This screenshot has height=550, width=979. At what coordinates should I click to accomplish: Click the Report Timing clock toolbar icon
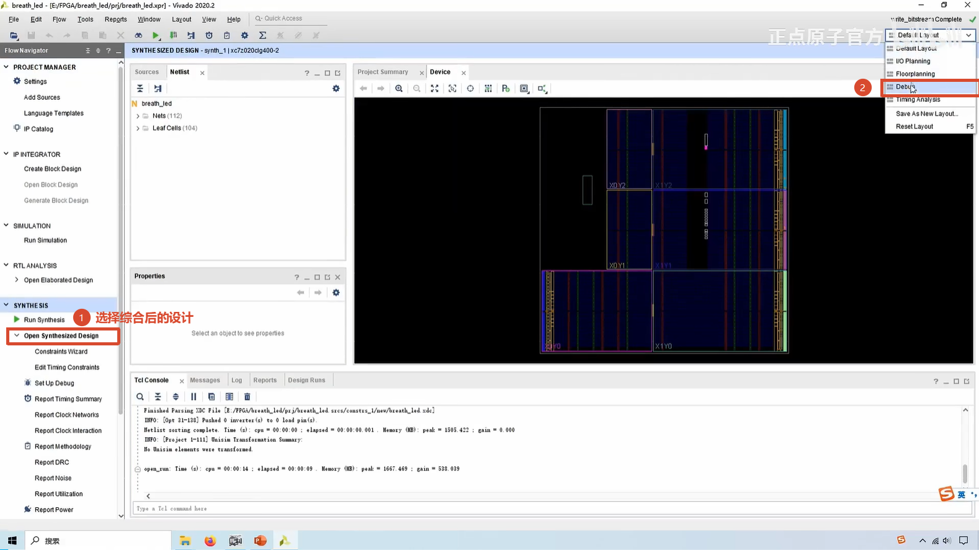click(x=209, y=35)
